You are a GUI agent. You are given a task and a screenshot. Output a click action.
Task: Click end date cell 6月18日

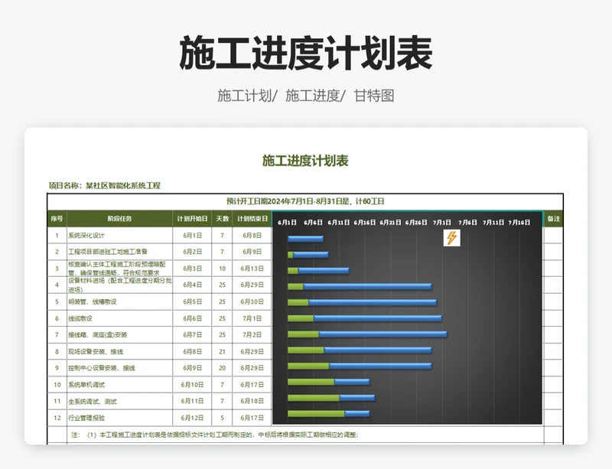click(252, 402)
